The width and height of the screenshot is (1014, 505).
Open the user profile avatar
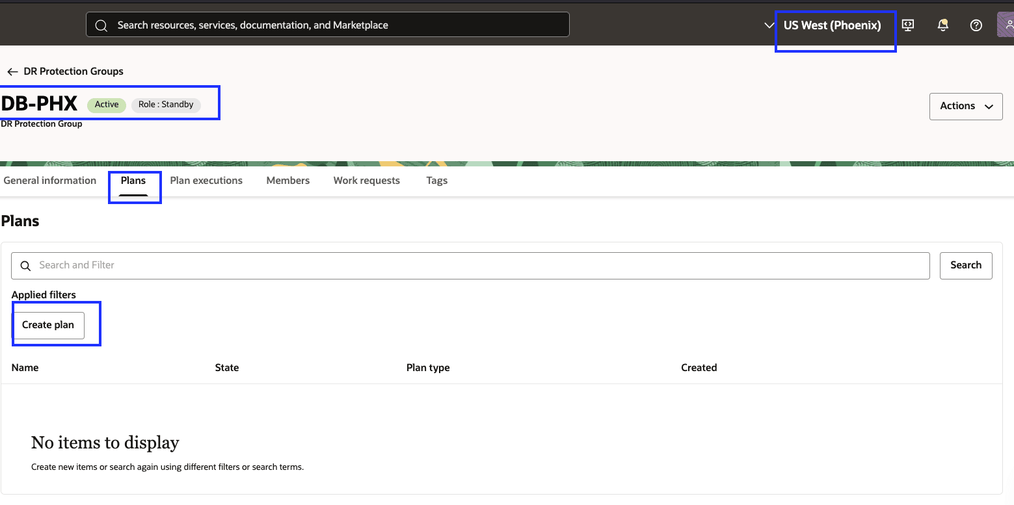[x=1006, y=25]
